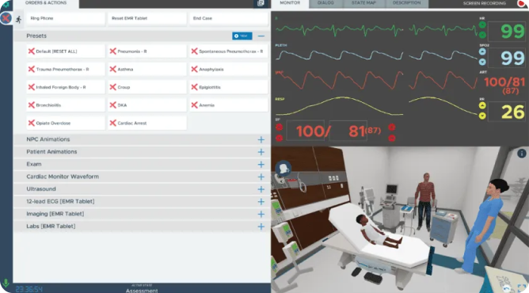Screen dimensions: 529x293
Task: Click the End Case button
Action: click(229, 18)
